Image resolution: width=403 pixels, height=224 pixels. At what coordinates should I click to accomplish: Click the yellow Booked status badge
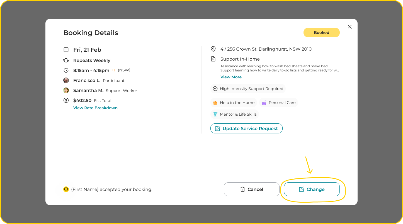point(321,33)
